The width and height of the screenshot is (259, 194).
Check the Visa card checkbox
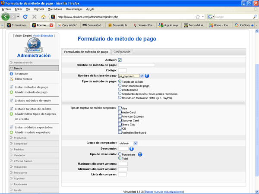(x=120, y=108)
